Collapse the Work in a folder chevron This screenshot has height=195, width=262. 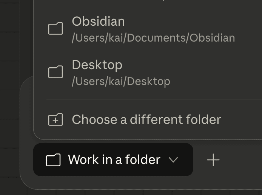click(x=173, y=160)
